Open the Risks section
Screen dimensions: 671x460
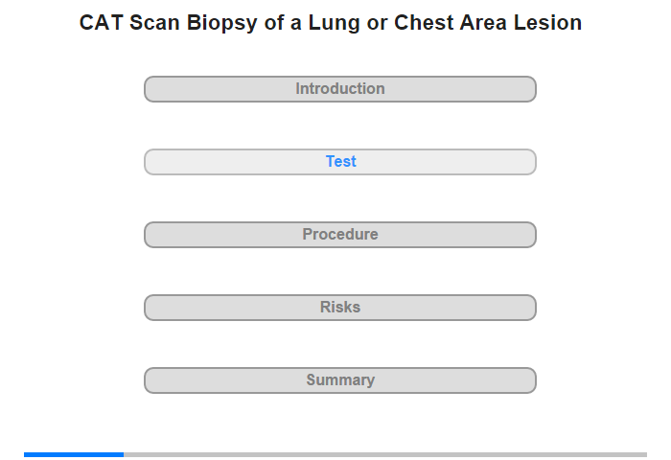click(339, 308)
